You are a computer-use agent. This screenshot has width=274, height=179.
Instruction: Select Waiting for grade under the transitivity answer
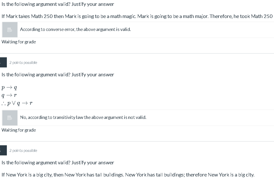click(19, 130)
